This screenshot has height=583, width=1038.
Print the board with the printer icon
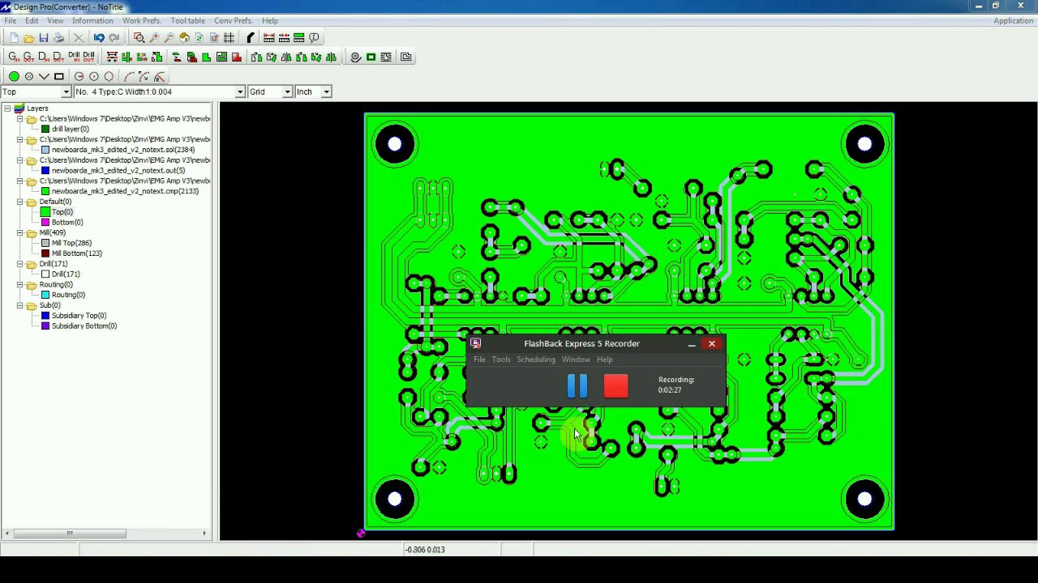(59, 38)
